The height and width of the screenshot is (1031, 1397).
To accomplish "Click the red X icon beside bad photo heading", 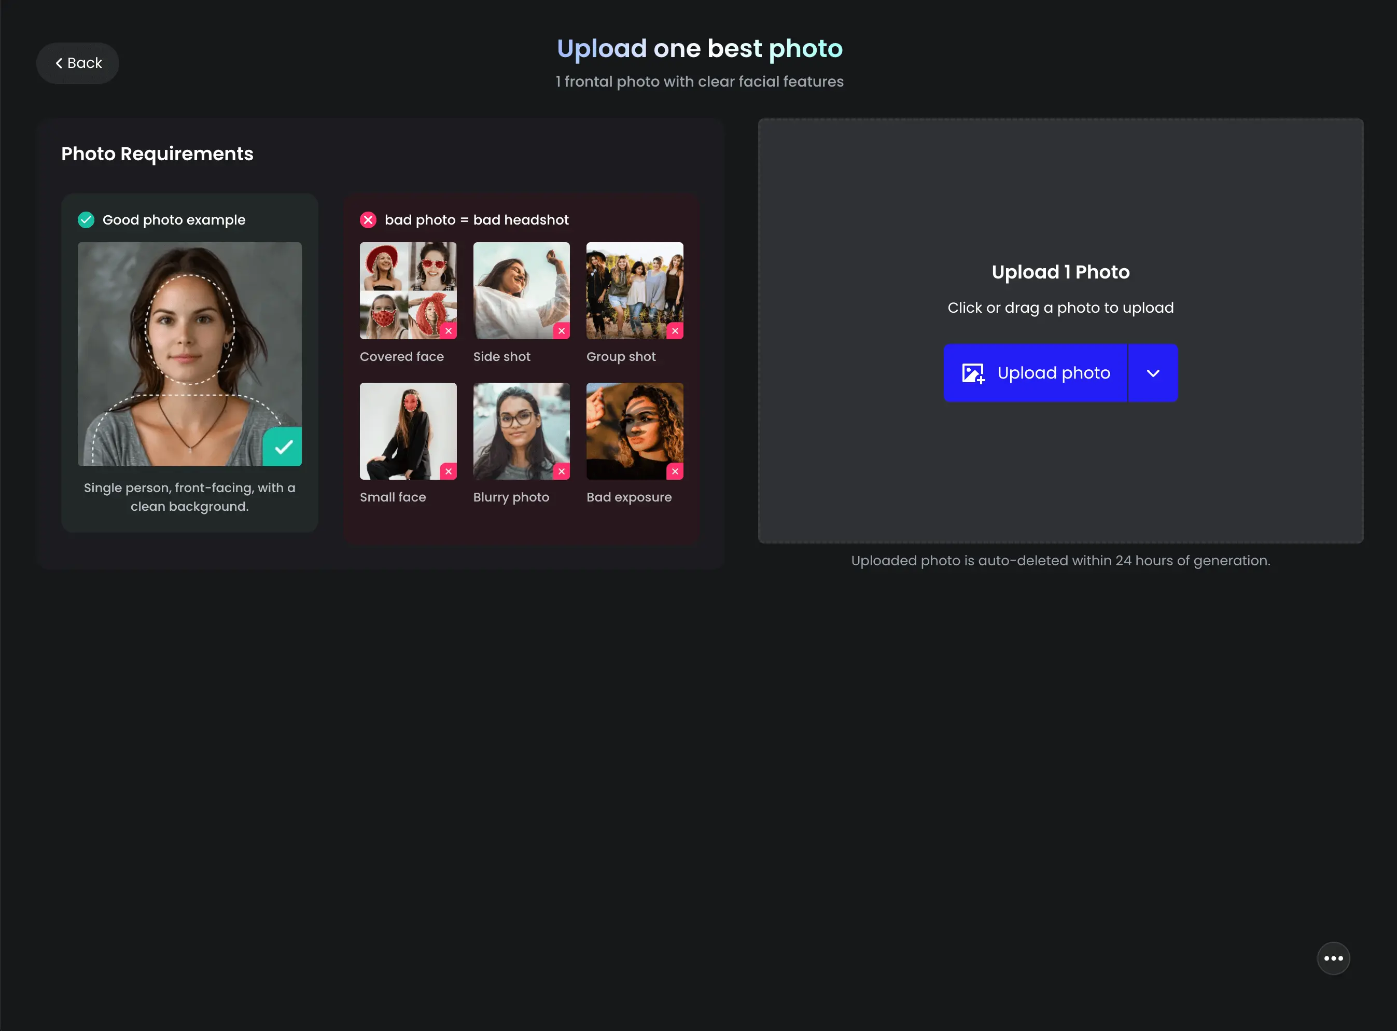I will 368,220.
